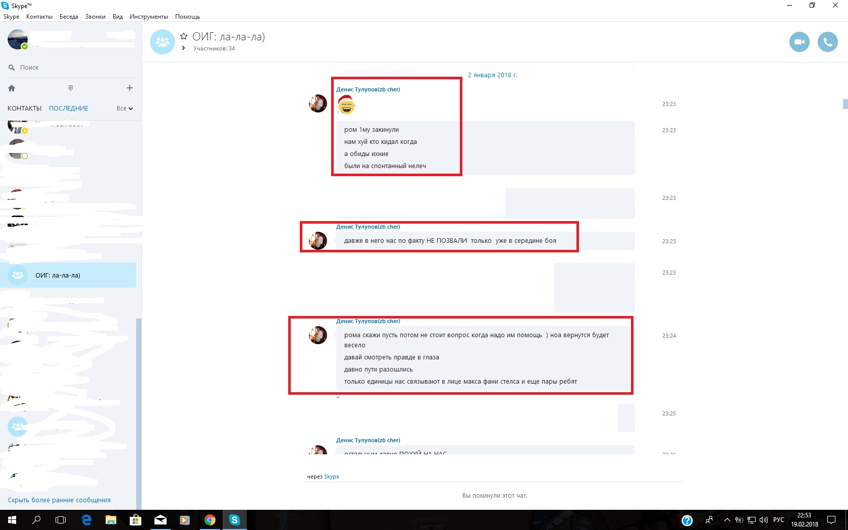Switch input language РУС
Screen dimensions: 848x530
(x=779, y=520)
